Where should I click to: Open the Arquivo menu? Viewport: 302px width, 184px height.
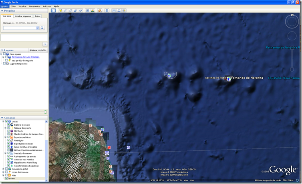[x=4, y=6]
